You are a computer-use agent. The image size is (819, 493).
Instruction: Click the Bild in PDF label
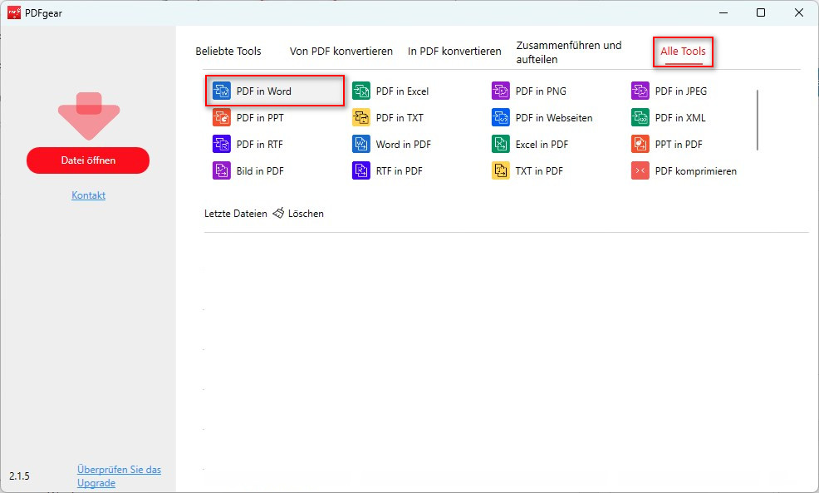260,171
